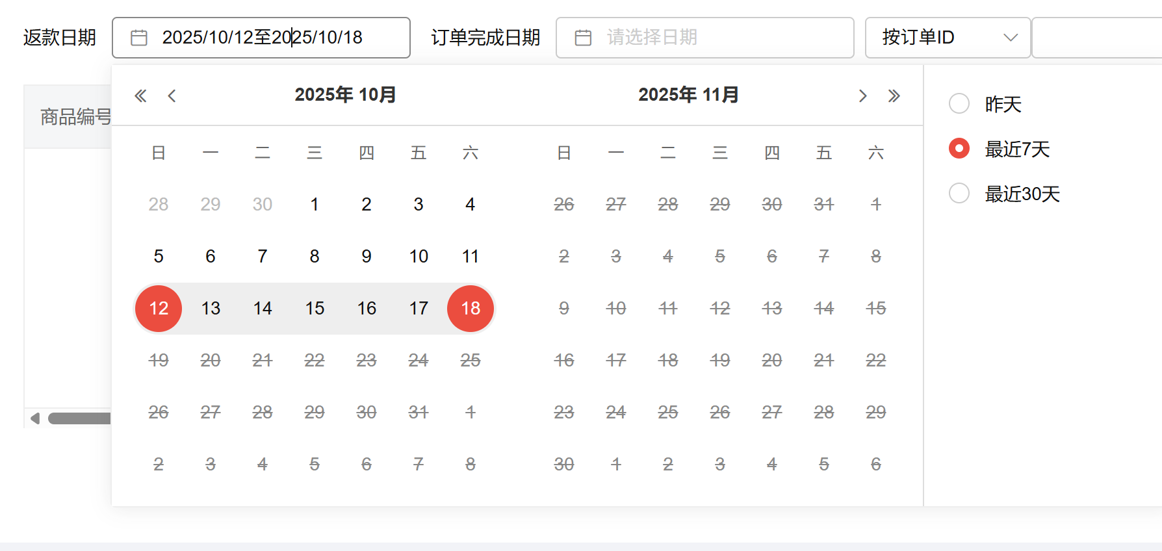Select October 18 end date
Viewport: 1162px width, 551px height.
(x=471, y=309)
